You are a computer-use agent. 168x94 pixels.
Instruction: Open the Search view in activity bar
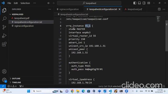(x=4, y=19)
